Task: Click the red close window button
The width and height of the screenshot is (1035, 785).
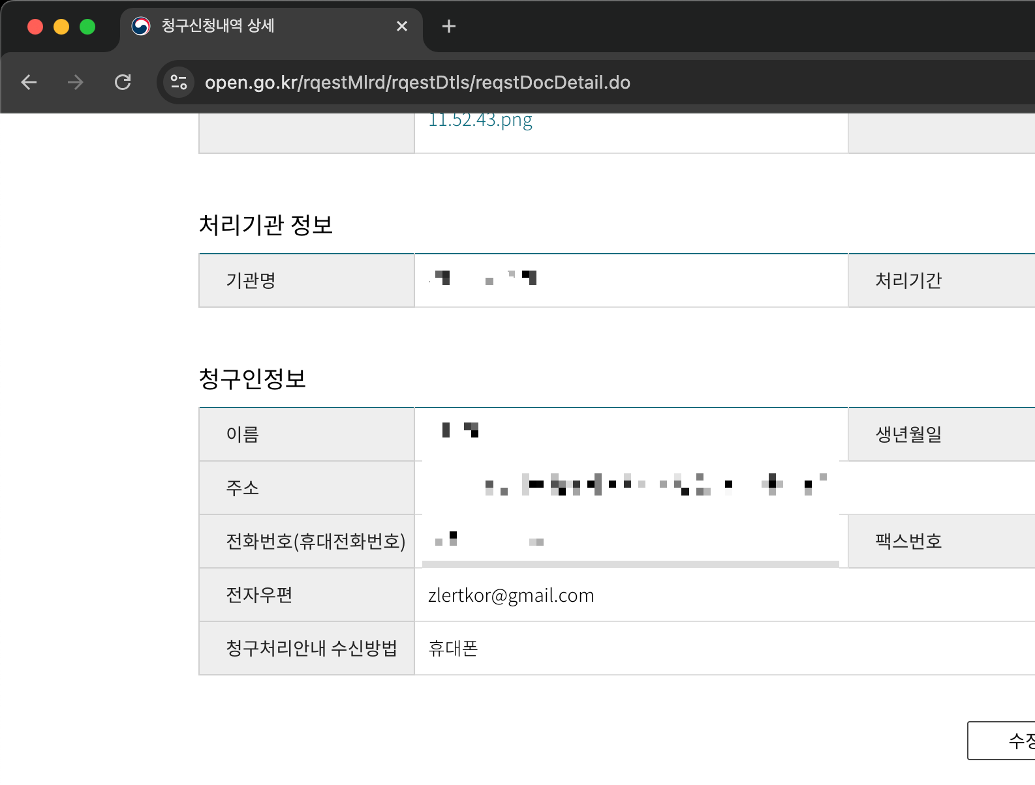Action: [35, 26]
